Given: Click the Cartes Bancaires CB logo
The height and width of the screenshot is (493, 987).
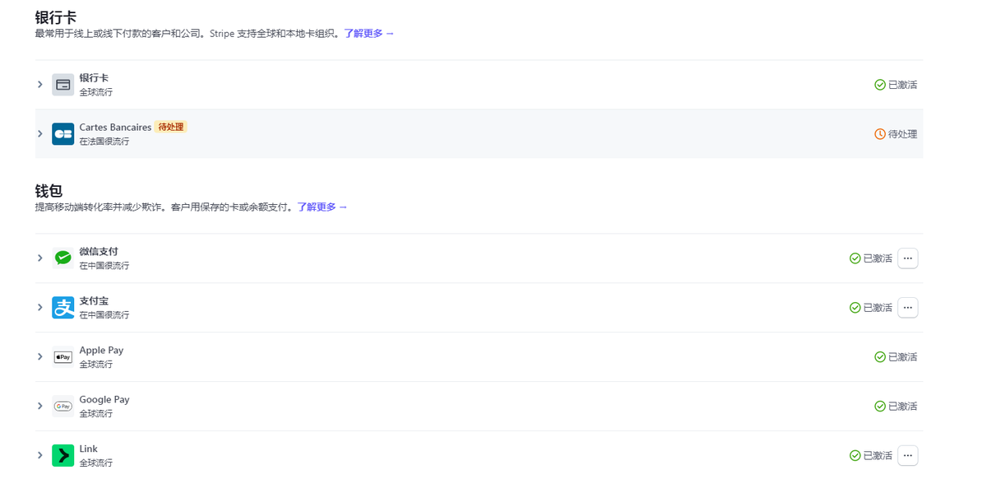Looking at the screenshot, I should (x=63, y=134).
